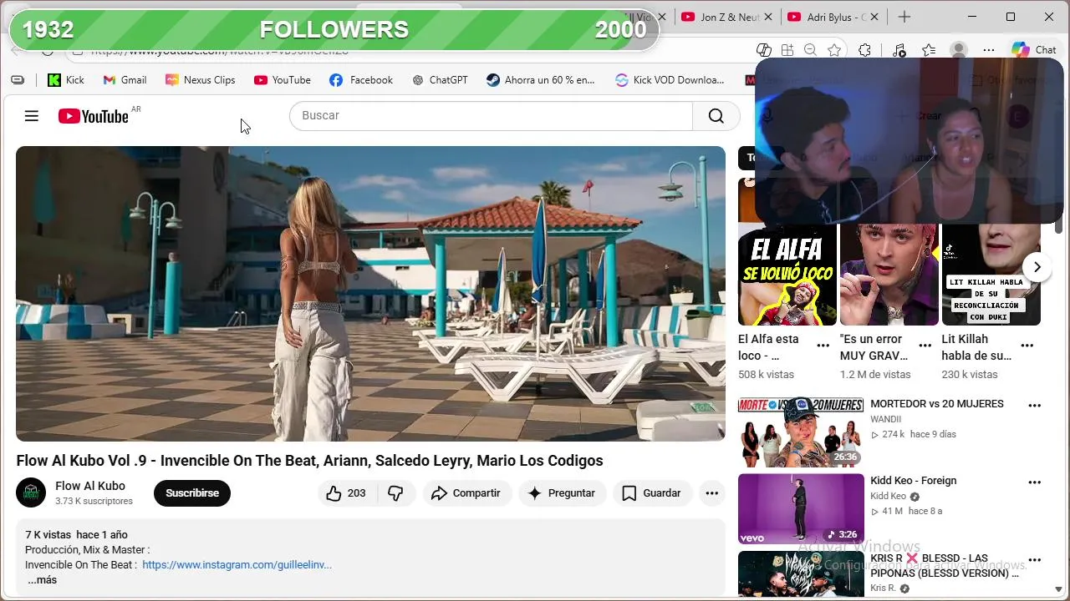
Task: Click the video title text
Action: (x=309, y=461)
